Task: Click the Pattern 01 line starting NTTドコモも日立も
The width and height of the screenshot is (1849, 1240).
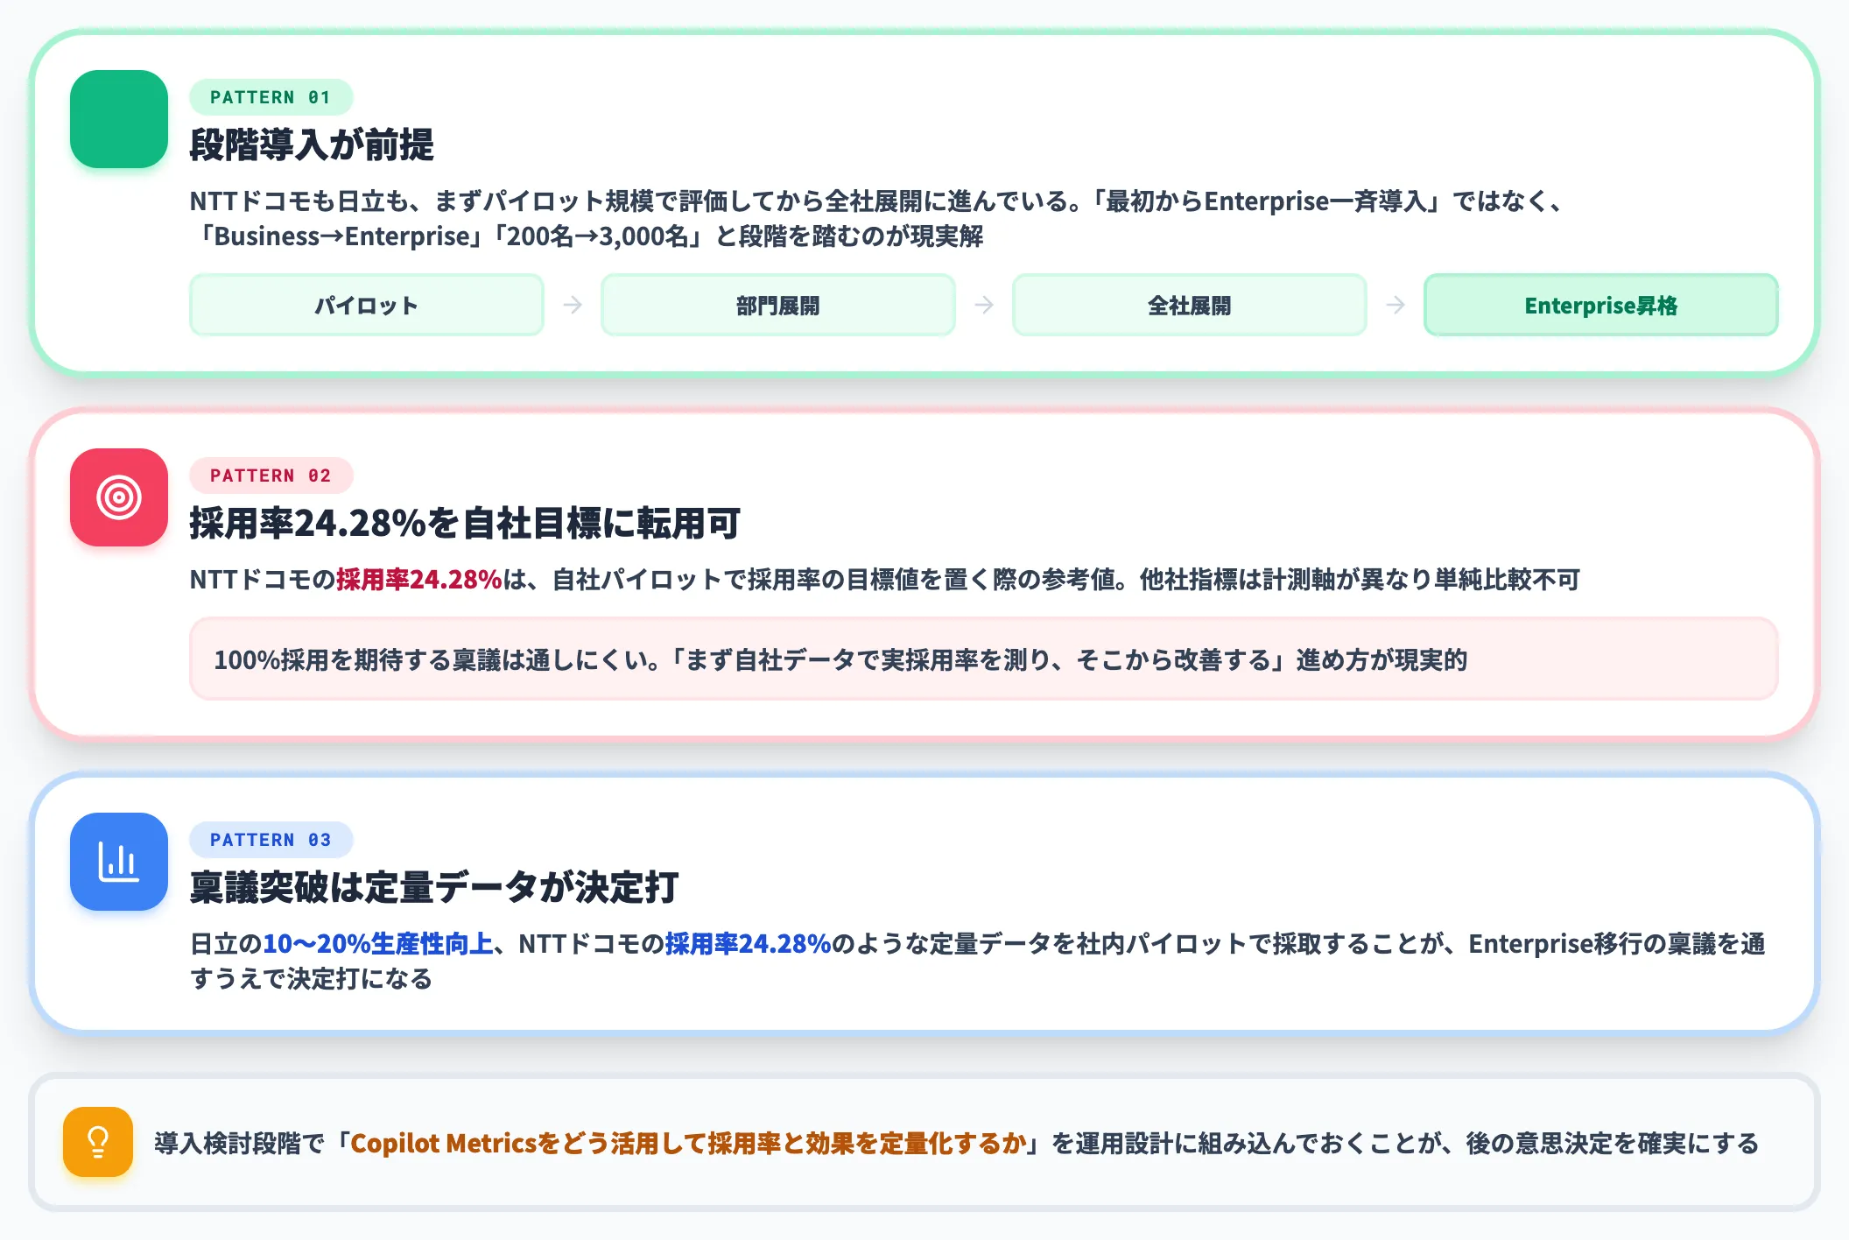Action: coord(876,201)
